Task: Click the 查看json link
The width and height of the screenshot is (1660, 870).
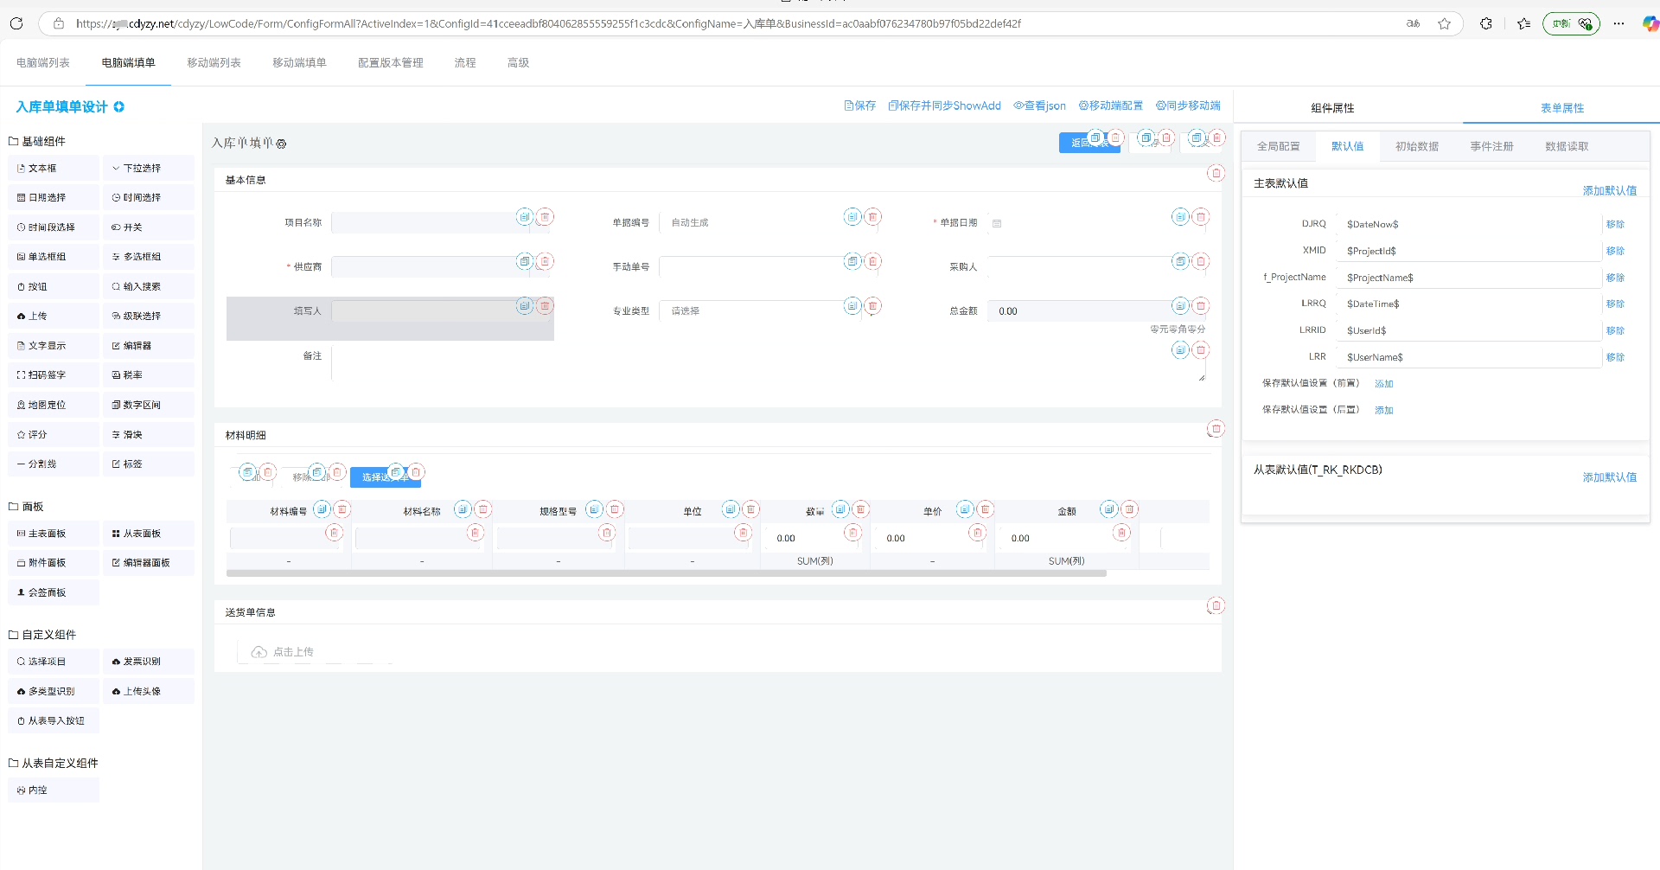Action: pos(1039,106)
